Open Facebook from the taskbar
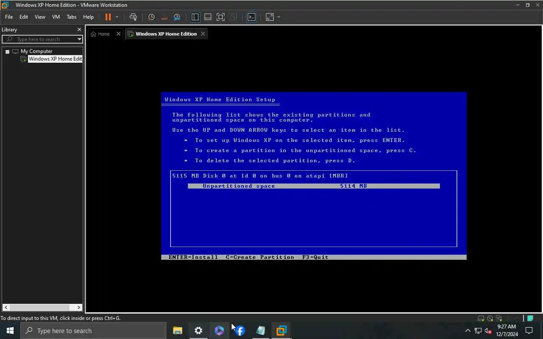This screenshot has width=543, height=339. tap(240, 331)
